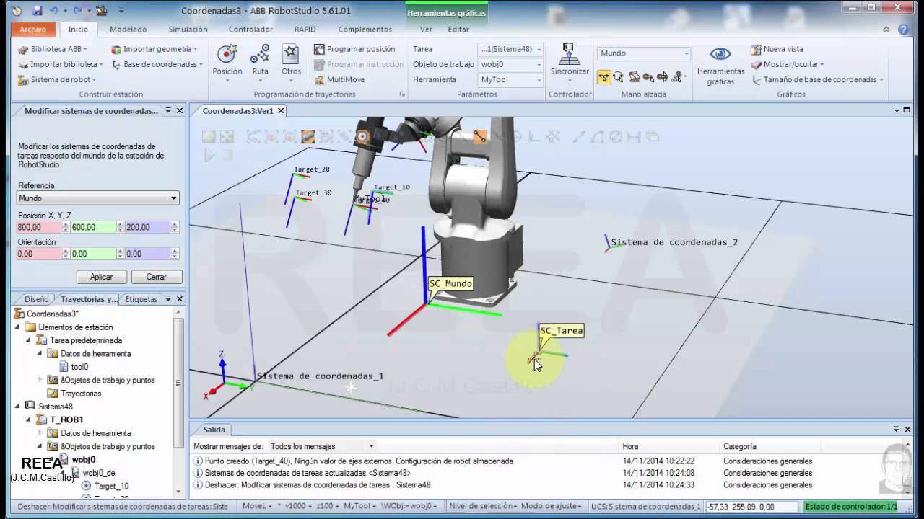The width and height of the screenshot is (924, 519).
Task: Click Herramientas gráficas eye icon
Action: click(x=720, y=55)
